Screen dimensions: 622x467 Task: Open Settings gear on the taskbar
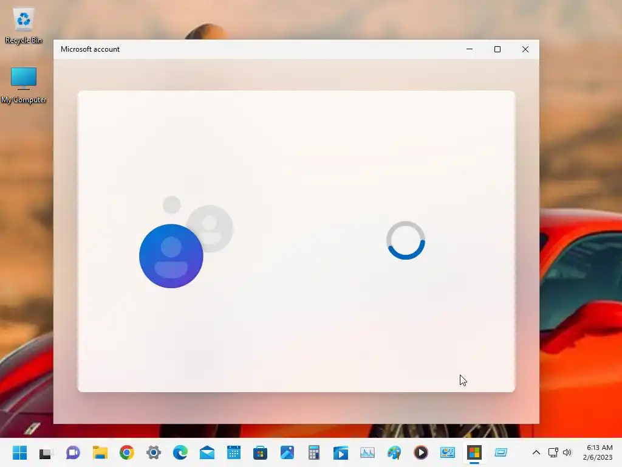(154, 452)
